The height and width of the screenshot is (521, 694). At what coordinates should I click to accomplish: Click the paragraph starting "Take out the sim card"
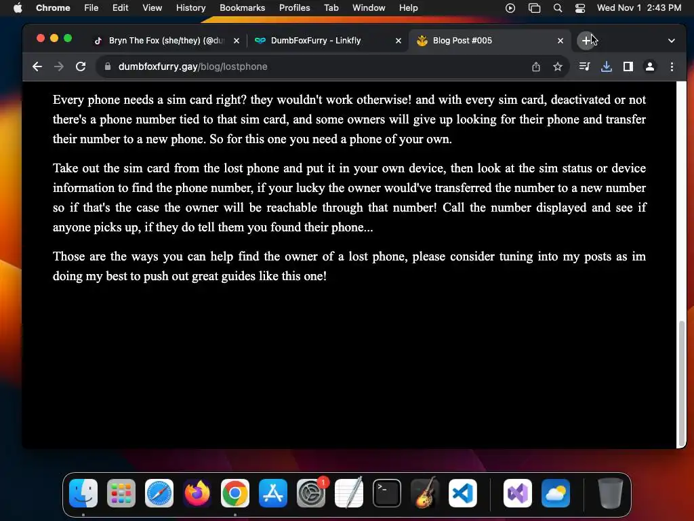pyautogui.click(x=349, y=197)
